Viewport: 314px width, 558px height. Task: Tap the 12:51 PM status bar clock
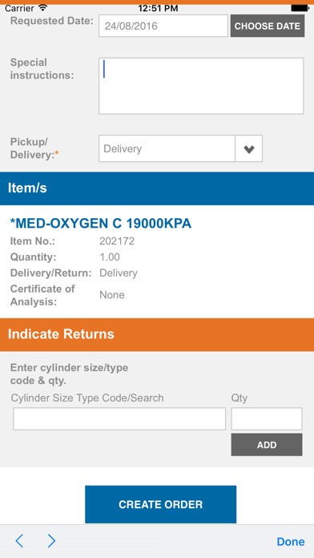(x=157, y=8)
